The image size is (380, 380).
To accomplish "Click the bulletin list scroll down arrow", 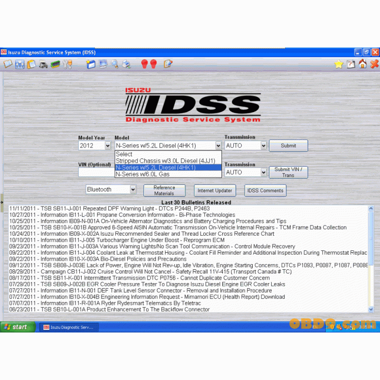I will [371, 309].
